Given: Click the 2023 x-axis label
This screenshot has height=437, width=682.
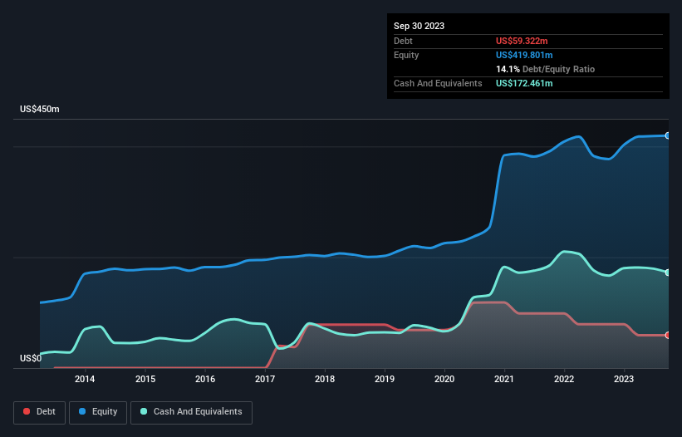Looking at the screenshot, I should 624,379.
